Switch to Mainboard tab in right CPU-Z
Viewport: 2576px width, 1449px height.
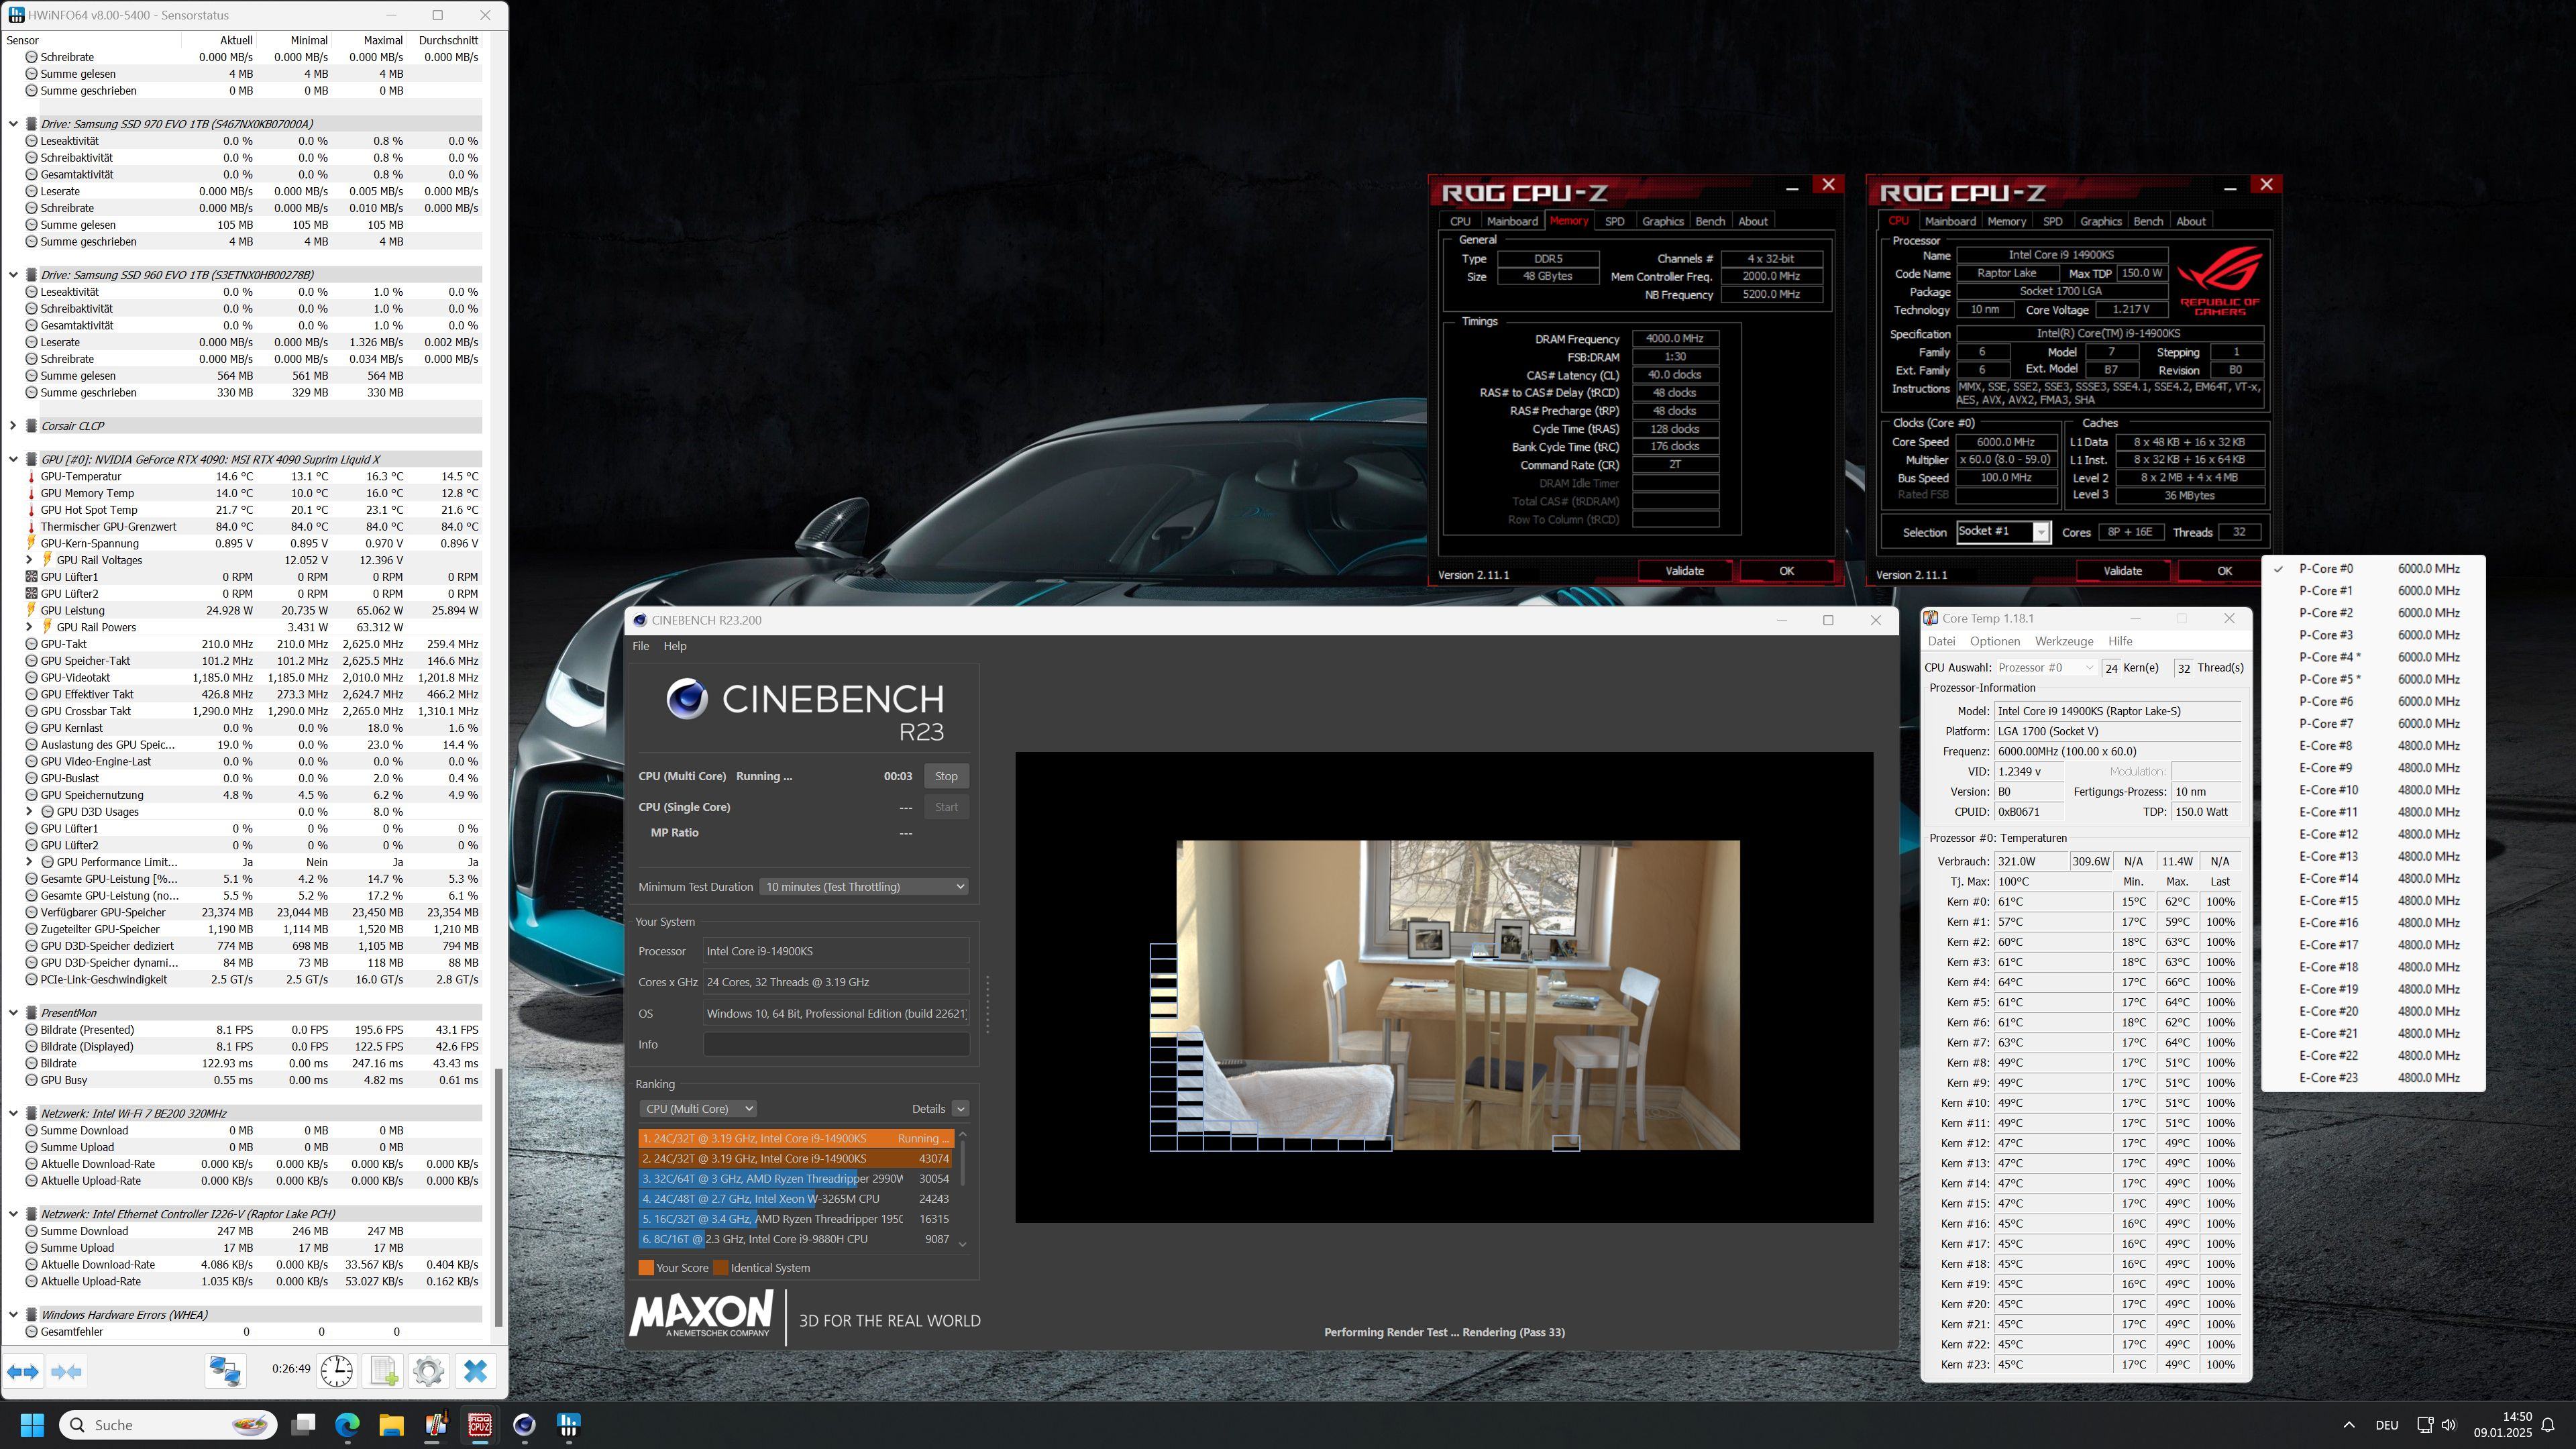(1950, 222)
